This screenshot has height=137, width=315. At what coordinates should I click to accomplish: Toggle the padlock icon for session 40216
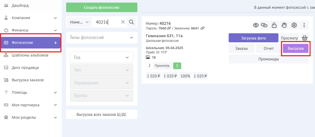click(274, 25)
